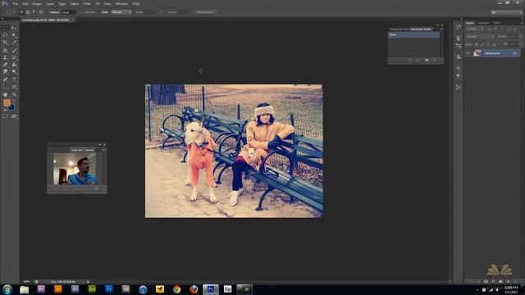The height and width of the screenshot is (295, 525).
Task: Select the Eyedropper tool
Action: [14, 43]
